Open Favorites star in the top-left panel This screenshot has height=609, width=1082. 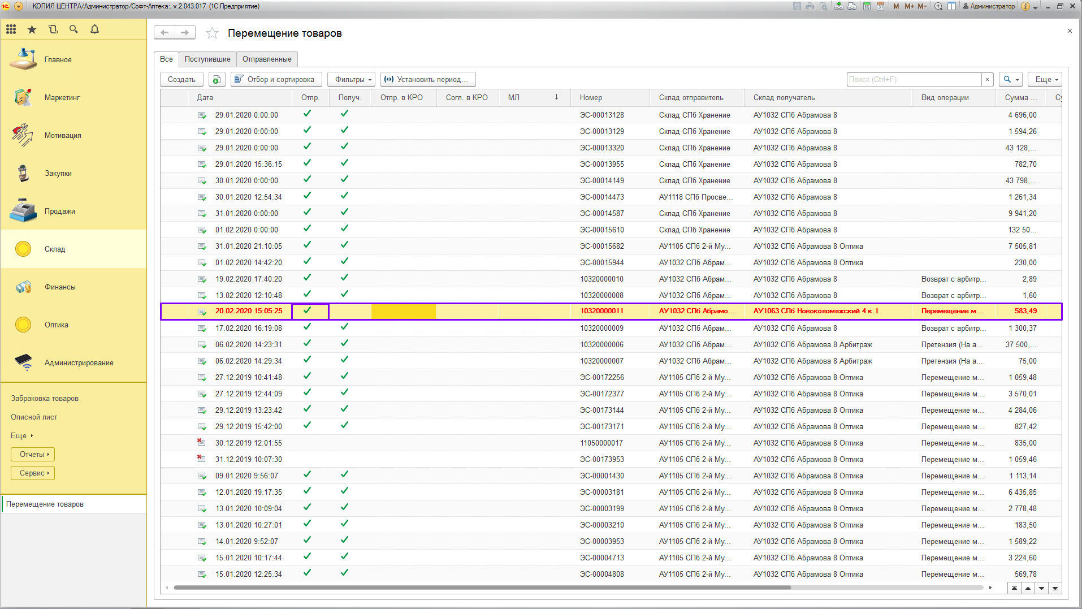point(32,29)
